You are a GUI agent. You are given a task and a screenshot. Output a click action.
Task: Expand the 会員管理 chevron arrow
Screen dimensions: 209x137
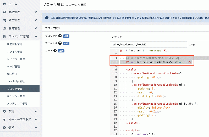[x=36, y=28]
